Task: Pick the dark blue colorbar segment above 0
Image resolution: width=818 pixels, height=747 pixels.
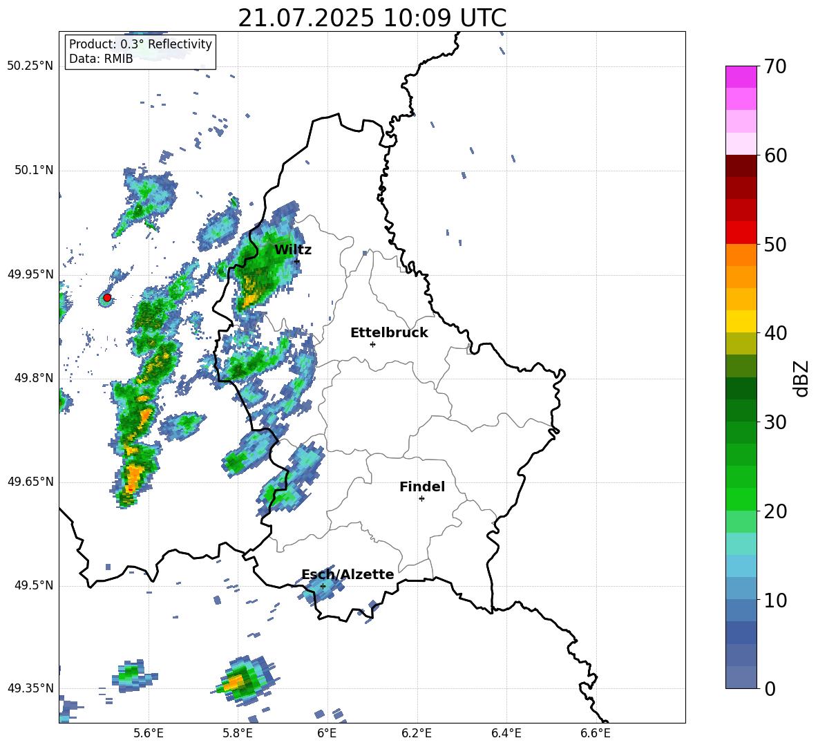Action: pos(741,677)
